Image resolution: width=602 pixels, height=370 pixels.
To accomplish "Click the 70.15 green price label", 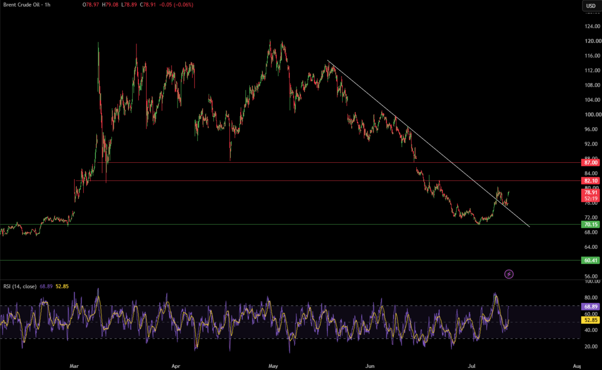I will pyautogui.click(x=590, y=225).
